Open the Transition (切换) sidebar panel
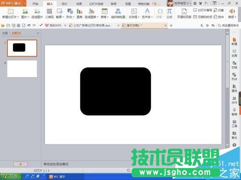Image resolution: width=241 pixels, height=180 pixels. (x=234, y=65)
